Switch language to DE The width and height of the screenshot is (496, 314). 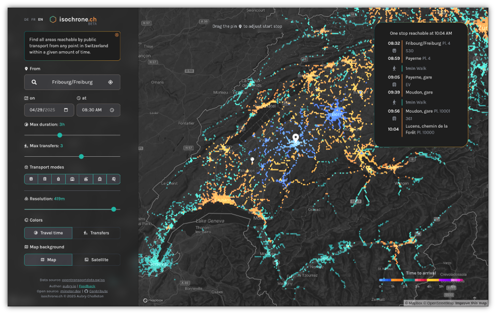click(x=26, y=20)
